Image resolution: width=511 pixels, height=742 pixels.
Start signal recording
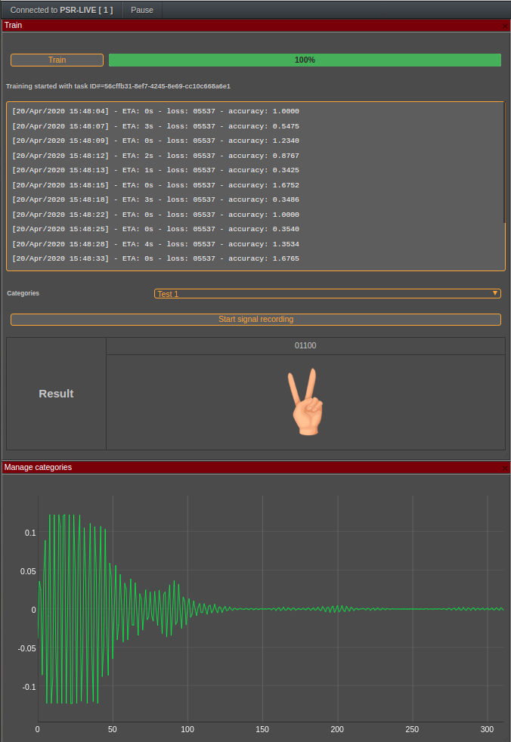point(255,320)
